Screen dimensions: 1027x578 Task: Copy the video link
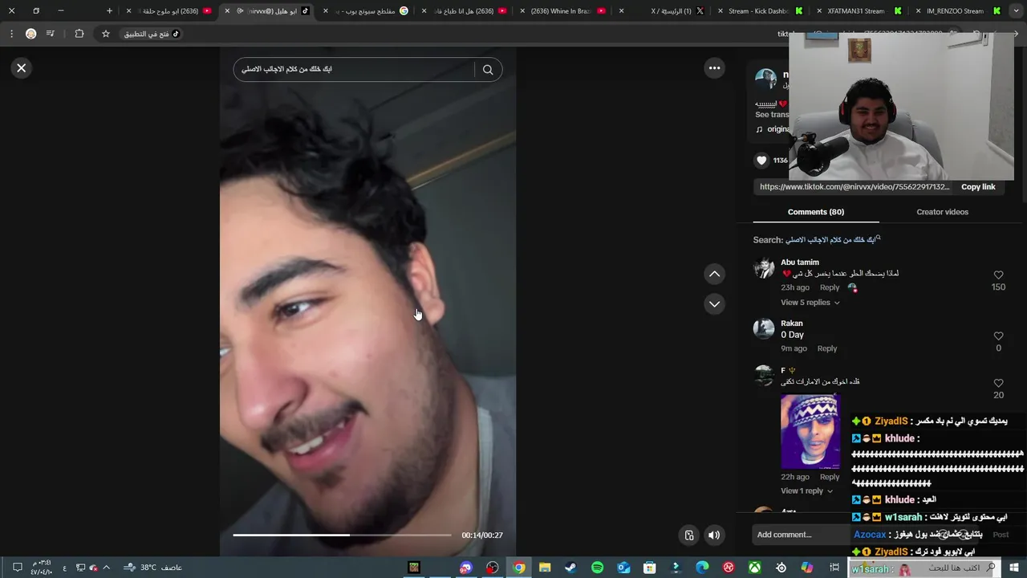(x=978, y=186)
